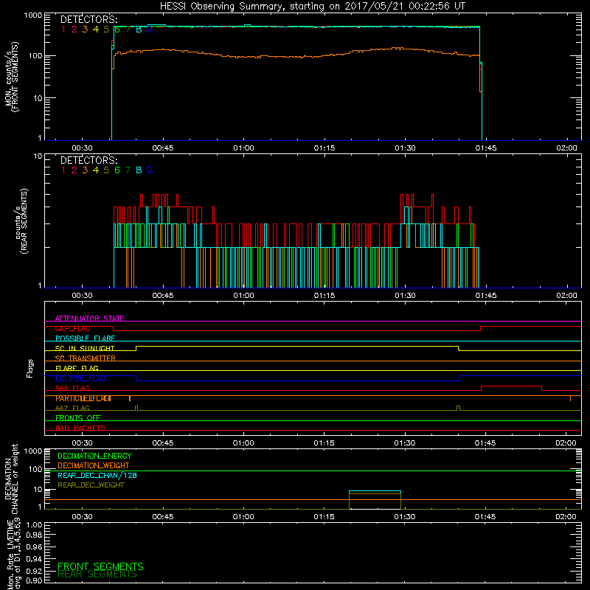Click the raised SAA_FLAG segment after 01:45
590x590 pixels.
pos(511,386)
